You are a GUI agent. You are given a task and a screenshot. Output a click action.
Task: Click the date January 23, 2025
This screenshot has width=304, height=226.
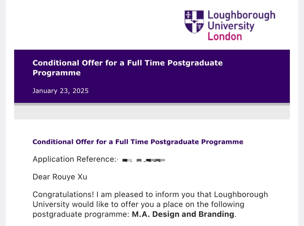point(61,91)
